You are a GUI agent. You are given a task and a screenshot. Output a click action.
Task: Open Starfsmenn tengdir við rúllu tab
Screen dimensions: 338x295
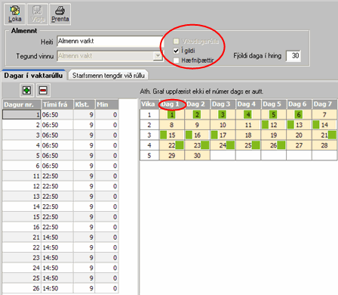(109, 76)
